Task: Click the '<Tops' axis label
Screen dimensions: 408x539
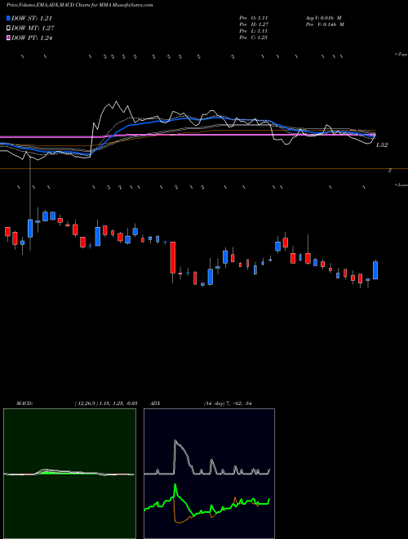Action: [x=401, y=55]
